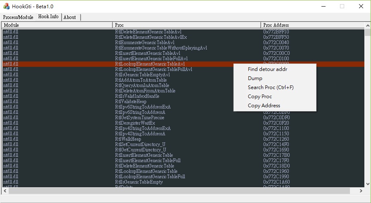Select row RtlEnumerateGenericTableAvl
This screenshot has width=371, height=203.
click(183, 42)
